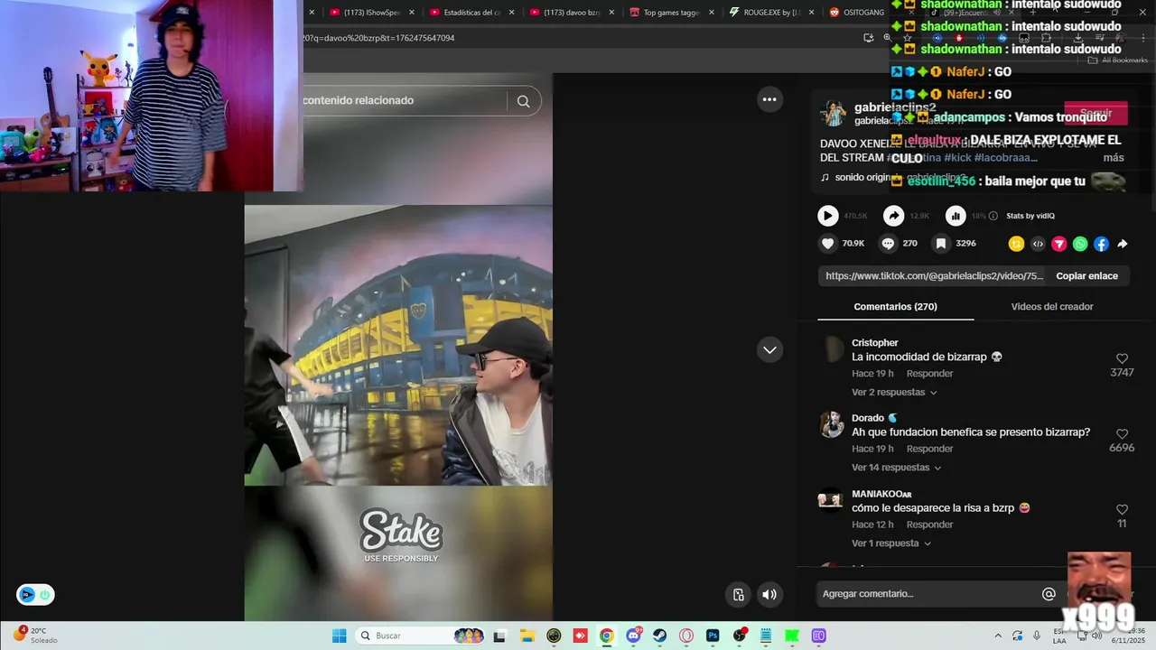
Task: Open more share options arrow
Action: pyautogui.click(x=1123, y=244)
